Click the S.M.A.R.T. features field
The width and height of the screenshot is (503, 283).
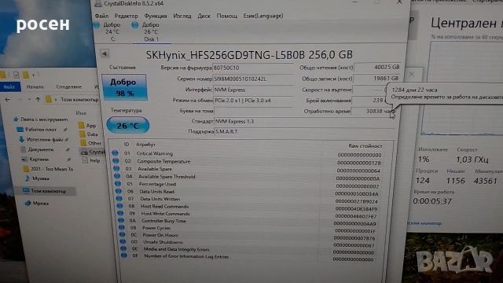(304, 131)
